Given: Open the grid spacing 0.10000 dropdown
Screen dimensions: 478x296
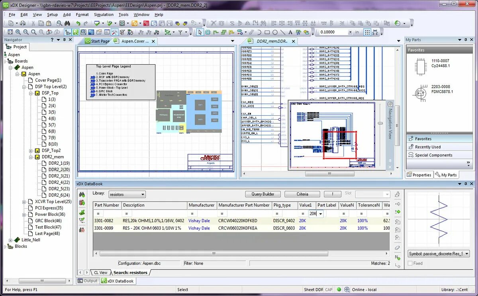Looking at the screenshot, I should (x=350, y=32).
